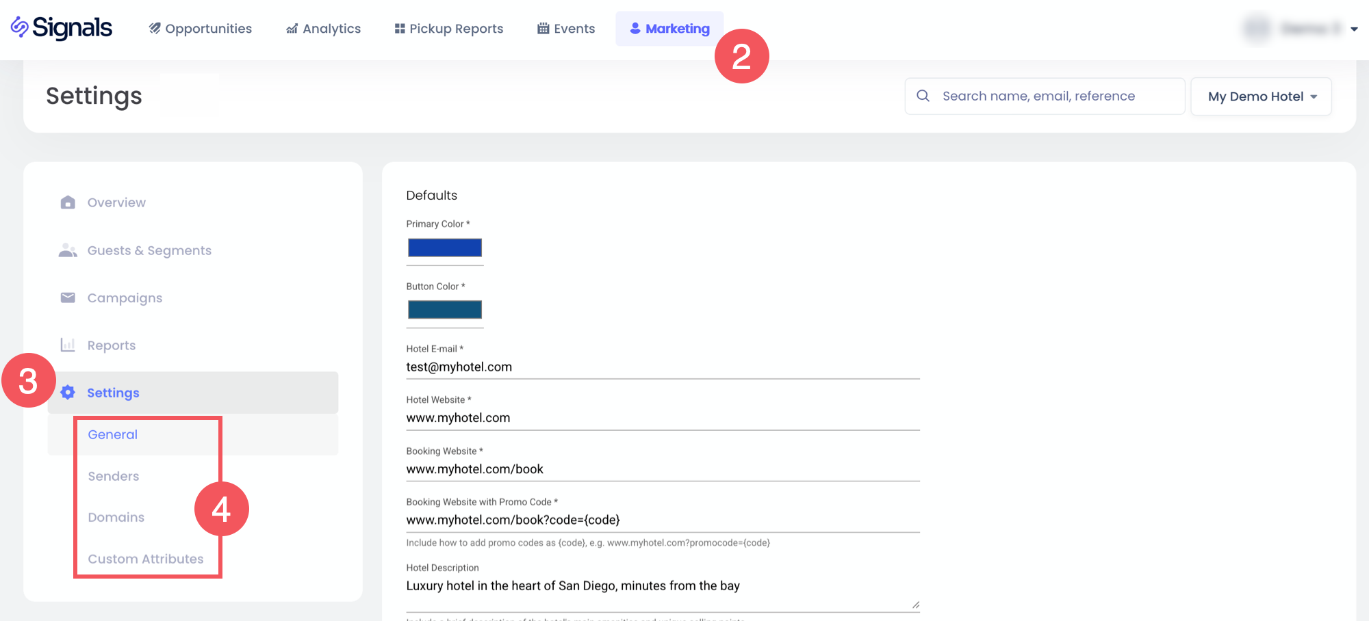Click the Campaigns envelope icon

tap(68, 298)
